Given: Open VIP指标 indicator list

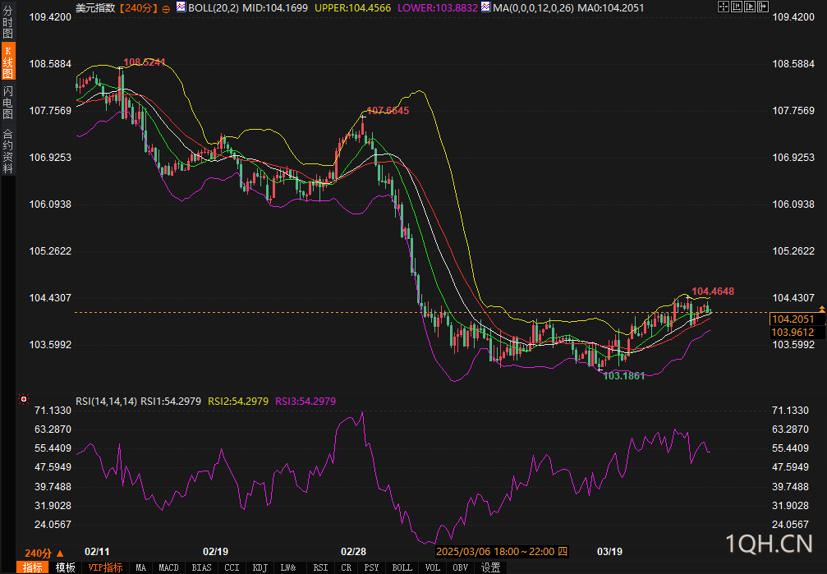Looking at the screenshot, I should [105, 567].
